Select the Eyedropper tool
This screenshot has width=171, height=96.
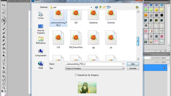pos(4,24)
